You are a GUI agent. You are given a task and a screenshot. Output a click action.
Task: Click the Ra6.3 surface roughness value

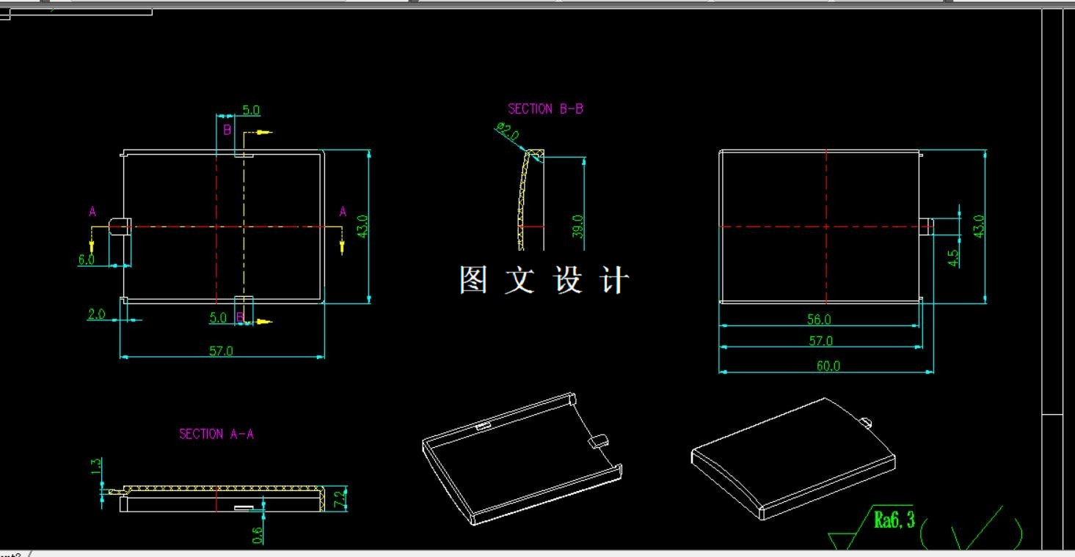pos(894,520)
